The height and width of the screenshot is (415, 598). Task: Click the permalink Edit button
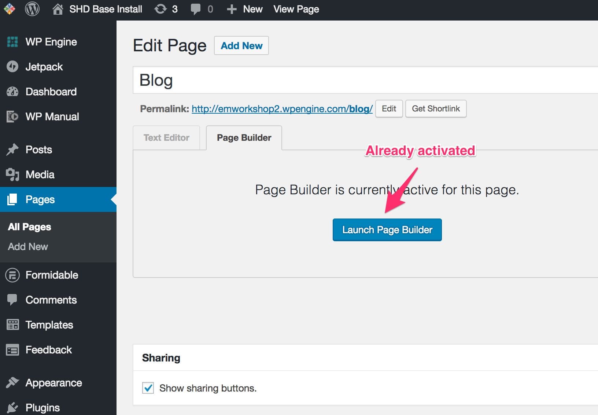(389, 109)
